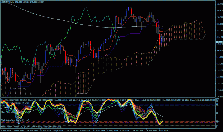Click the Stoch(11,3,3) indicator label
223x132 pixels.
(140, 100)
